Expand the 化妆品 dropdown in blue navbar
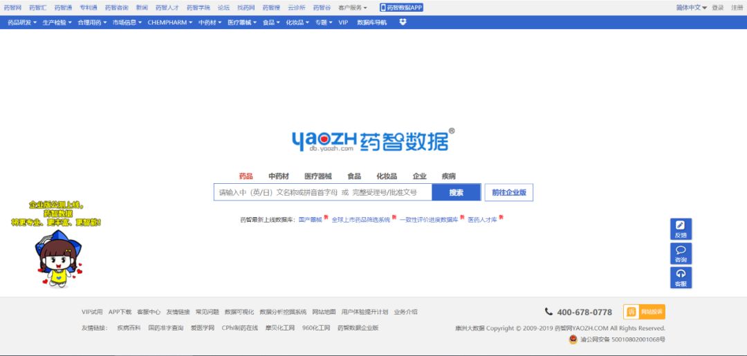747x356 pixels. click(x=297, y=22)
